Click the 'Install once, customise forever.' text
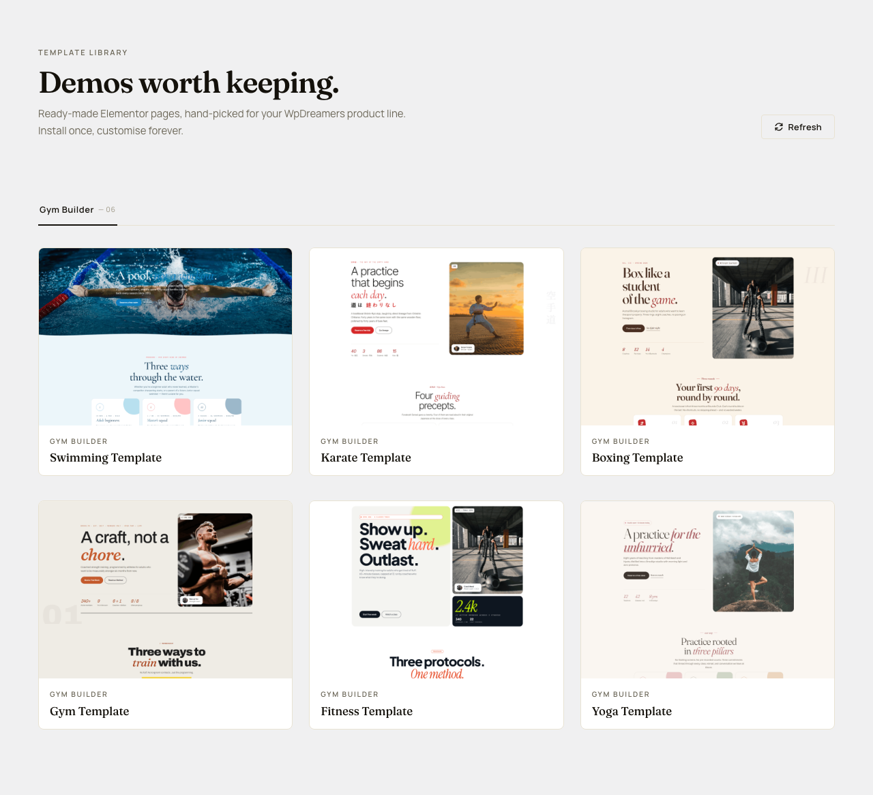 click(x=110, y=131)
